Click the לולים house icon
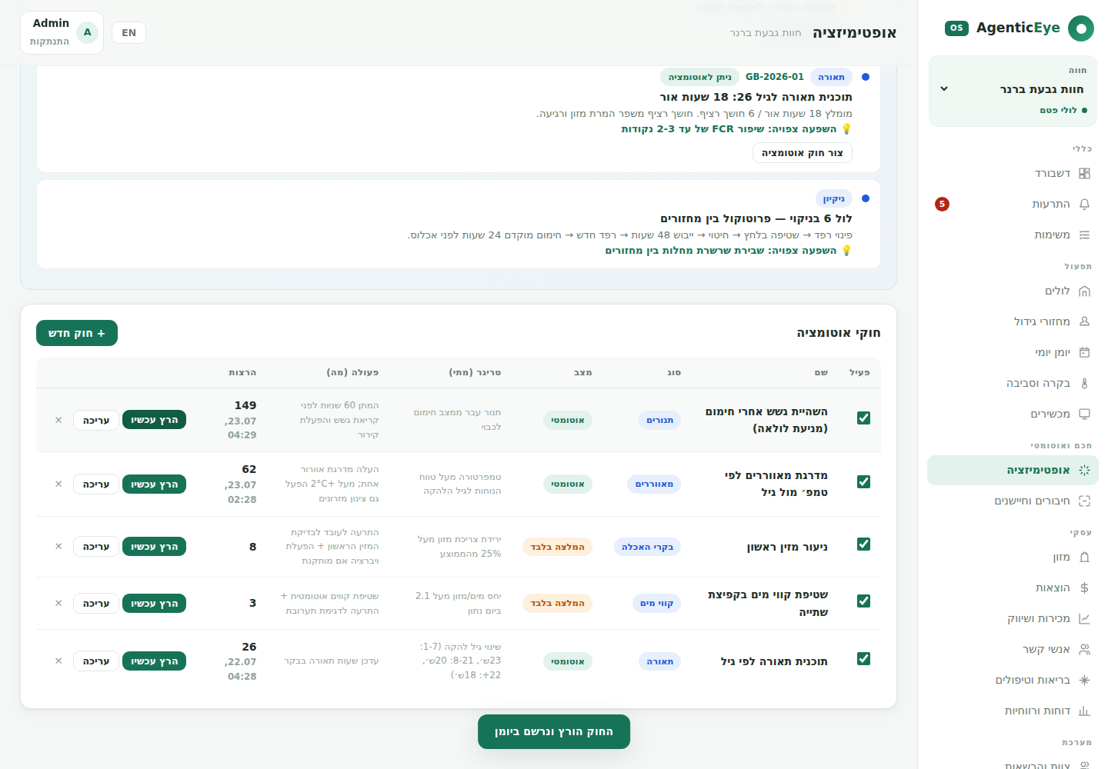Viewport: 1108px width, 769px height. click(1084, 291)
